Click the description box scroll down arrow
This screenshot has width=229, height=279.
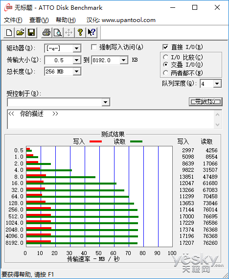coord(217,124)
